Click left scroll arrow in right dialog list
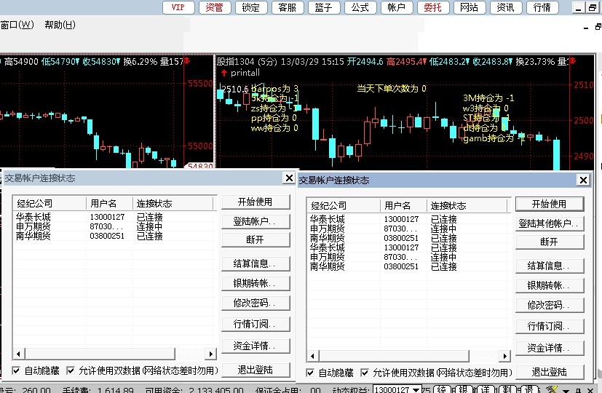Screen dimensions: 602x393 point(312,356)
